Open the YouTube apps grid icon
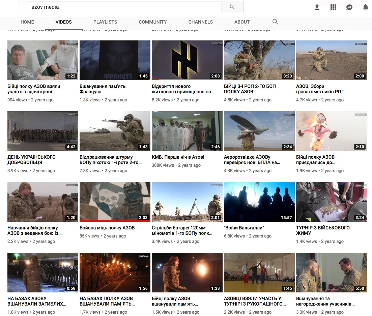 click(x=333, y=7)
